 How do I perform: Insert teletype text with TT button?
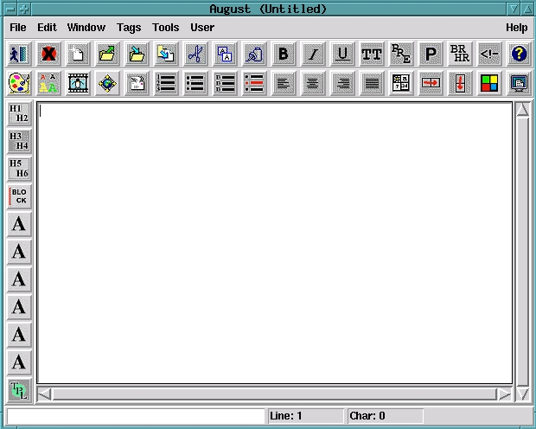coord(372,54)
